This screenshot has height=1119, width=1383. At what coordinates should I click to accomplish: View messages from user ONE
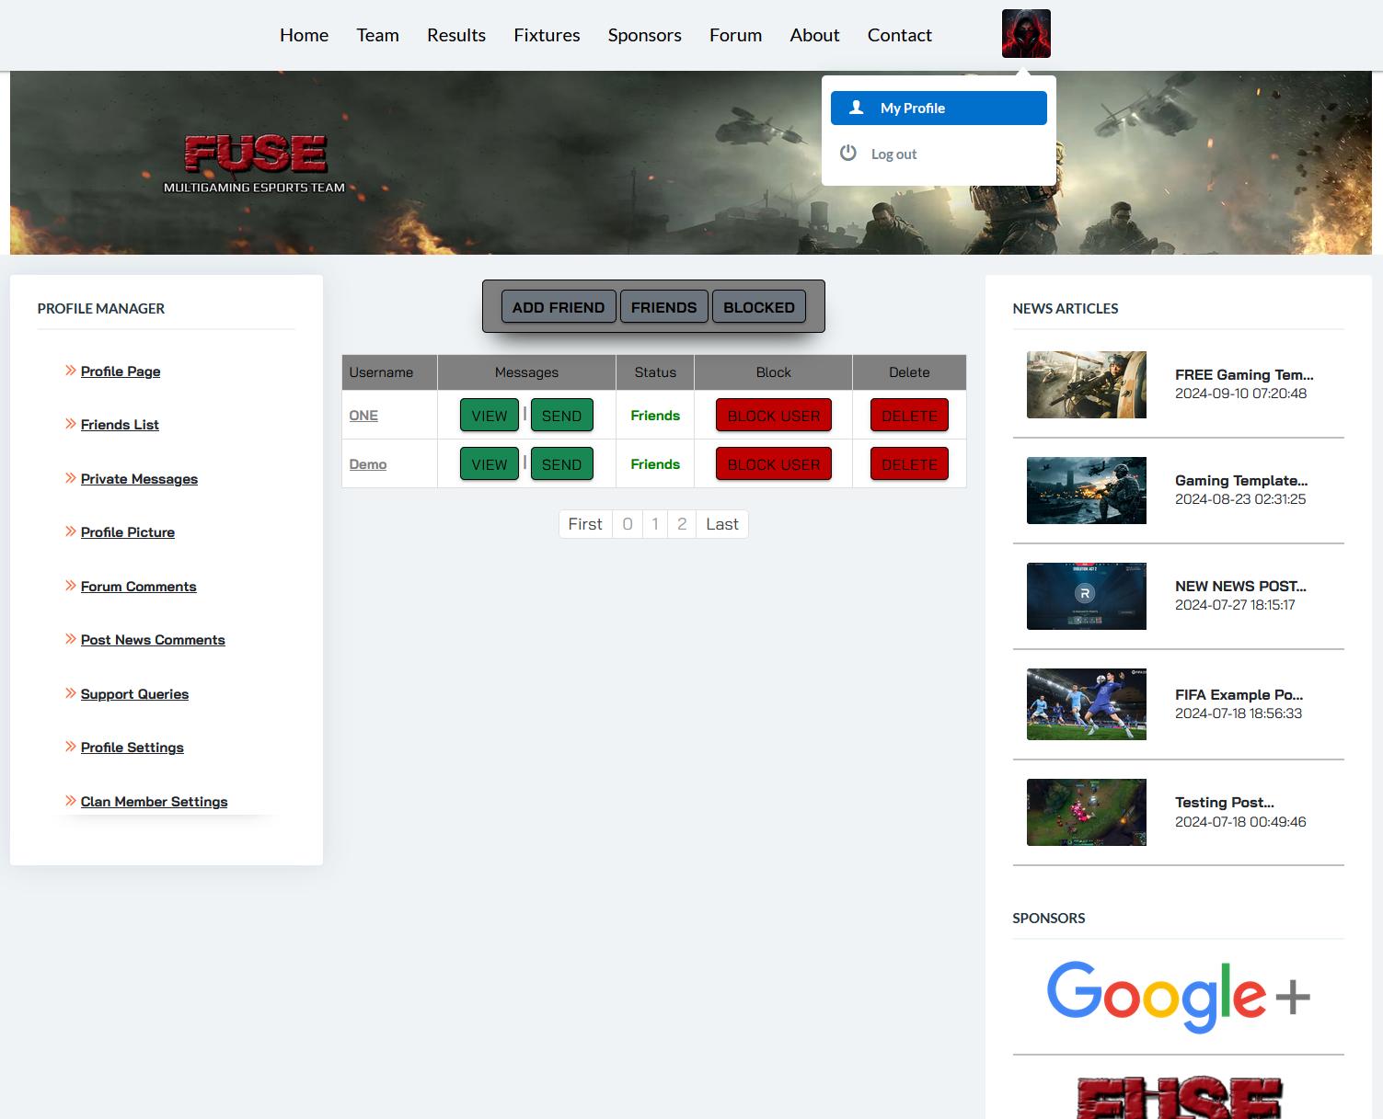pyautogui.click(x=489, y=416)
